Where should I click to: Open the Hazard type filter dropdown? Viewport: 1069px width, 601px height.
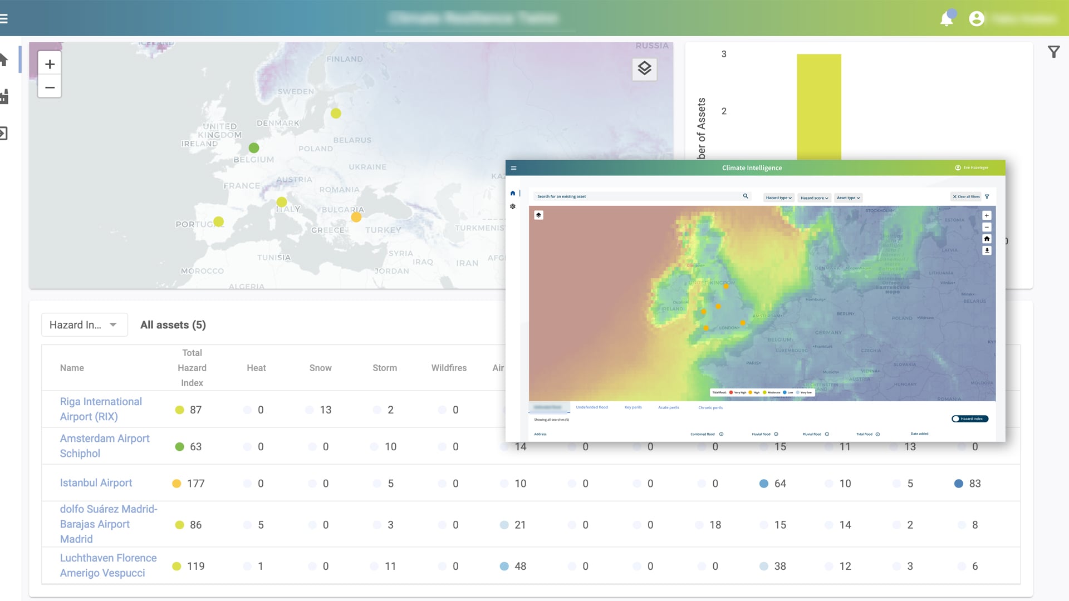point(778,198)
